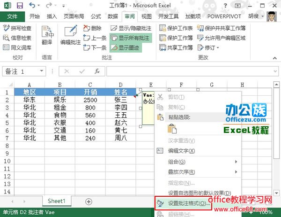This screenshot has width=281, height=217.
Task: Click the 翻译 translate button
Action: pyautogui.click(x=47, y=35)
